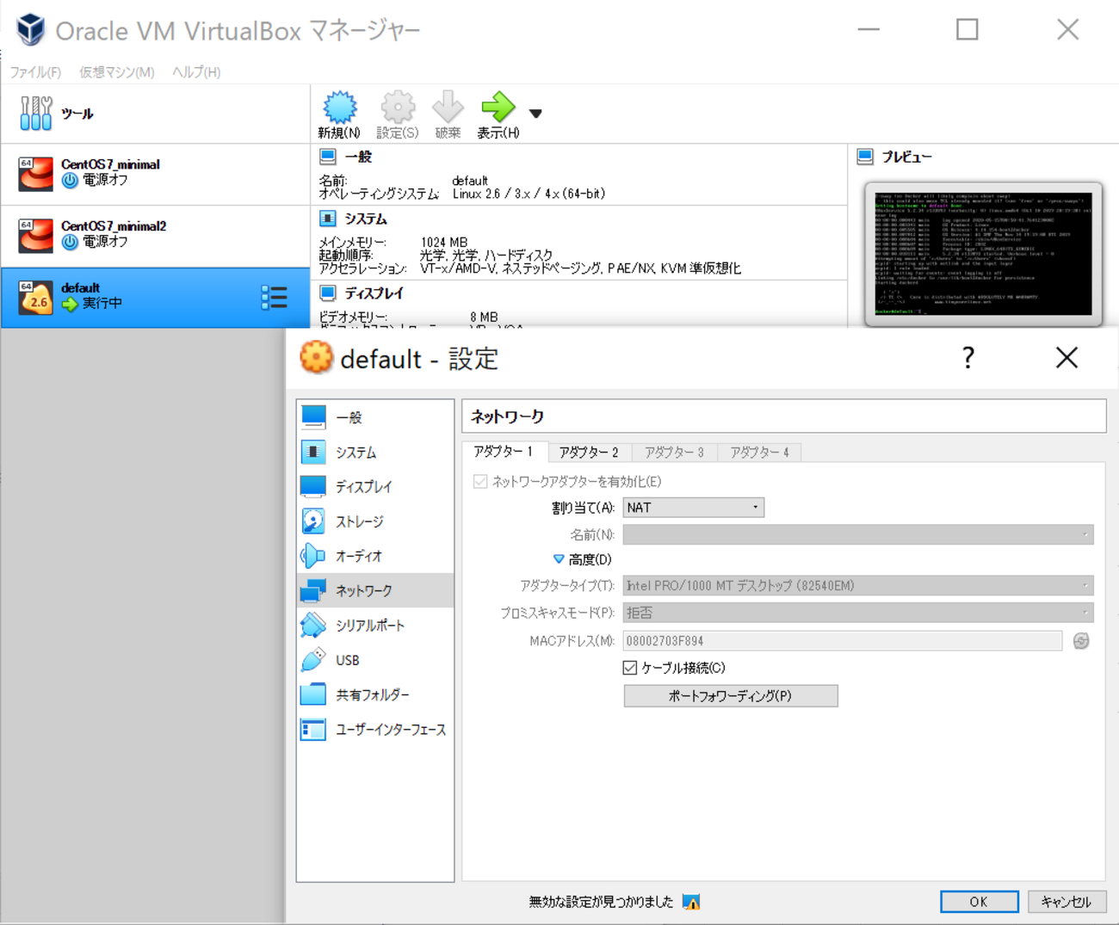Image resolution: width=1119 pixels, height=925 pixels.
Task: Close the default - 設定 dialog
Action: point(1067,358)
